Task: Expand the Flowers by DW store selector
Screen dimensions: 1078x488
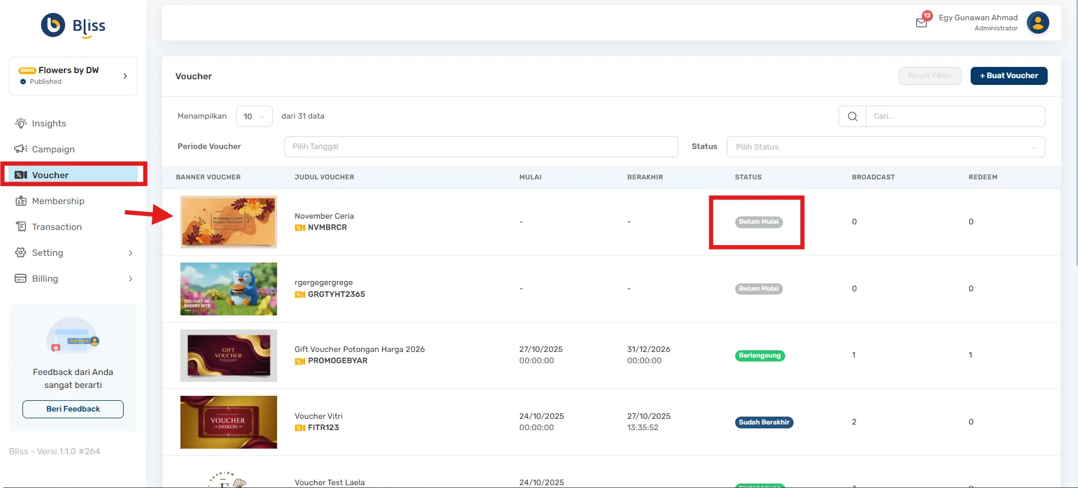Action: point(125,76)
